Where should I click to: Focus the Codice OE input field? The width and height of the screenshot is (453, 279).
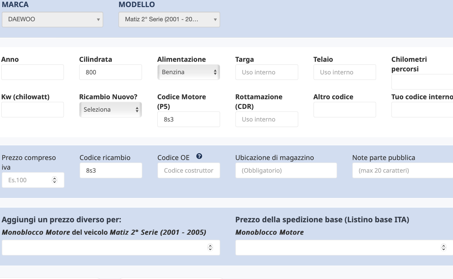189,170
